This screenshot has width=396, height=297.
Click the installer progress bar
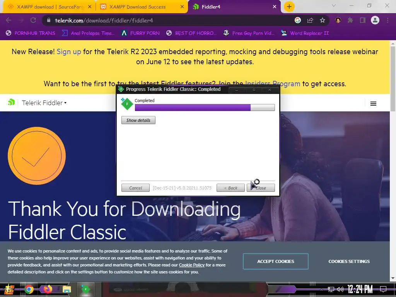click(205, 108)
